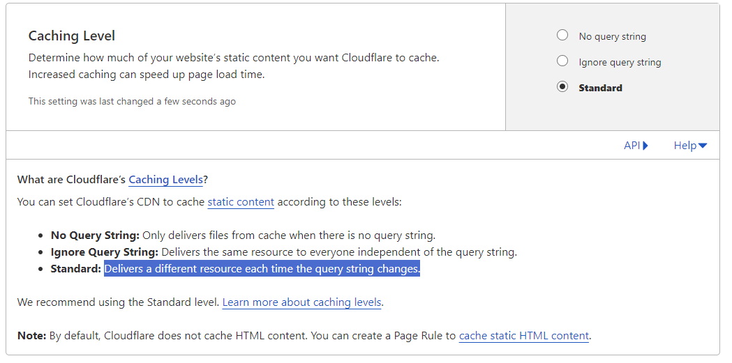Click the Caching Level section heading
732x363 pixels.
(71, 36)
